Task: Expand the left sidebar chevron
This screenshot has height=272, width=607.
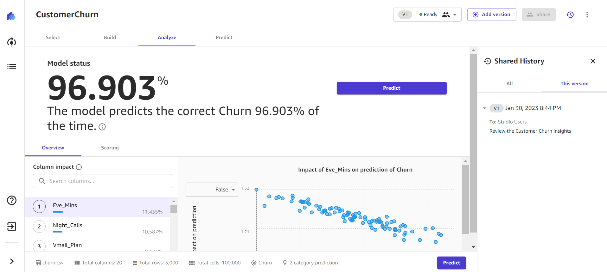Action: [x=12, y=261]
